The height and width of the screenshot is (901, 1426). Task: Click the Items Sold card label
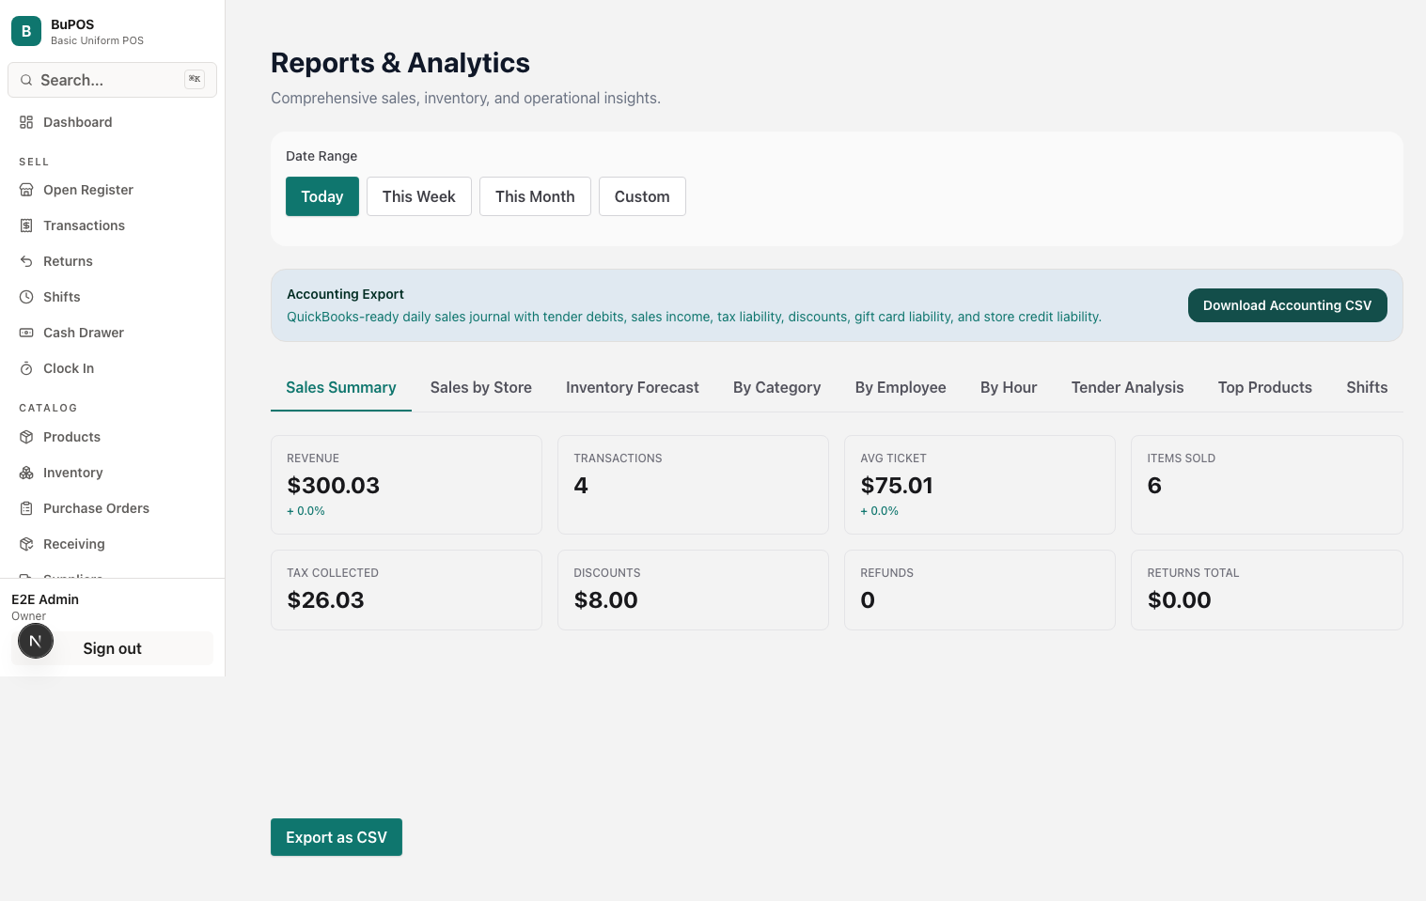point(1182,458)
